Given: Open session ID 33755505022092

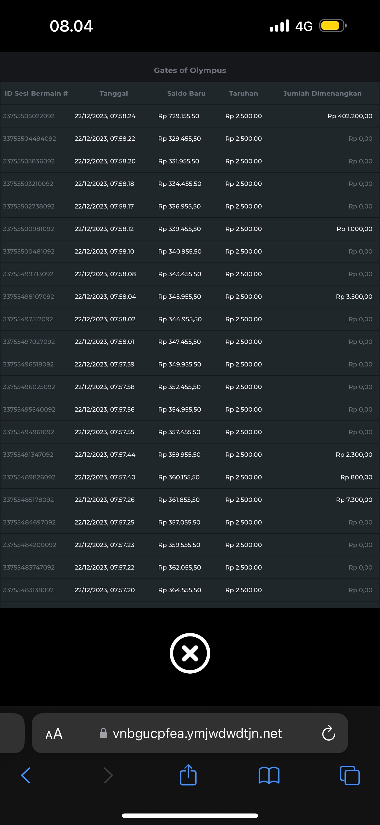Looking at the screenshot, I should click(x=29, y=116).
